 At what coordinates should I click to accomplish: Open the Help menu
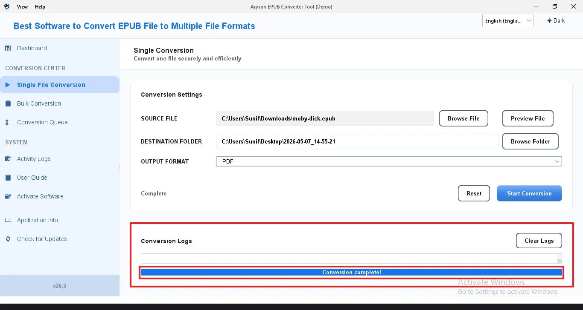click(x=40, y=7)
